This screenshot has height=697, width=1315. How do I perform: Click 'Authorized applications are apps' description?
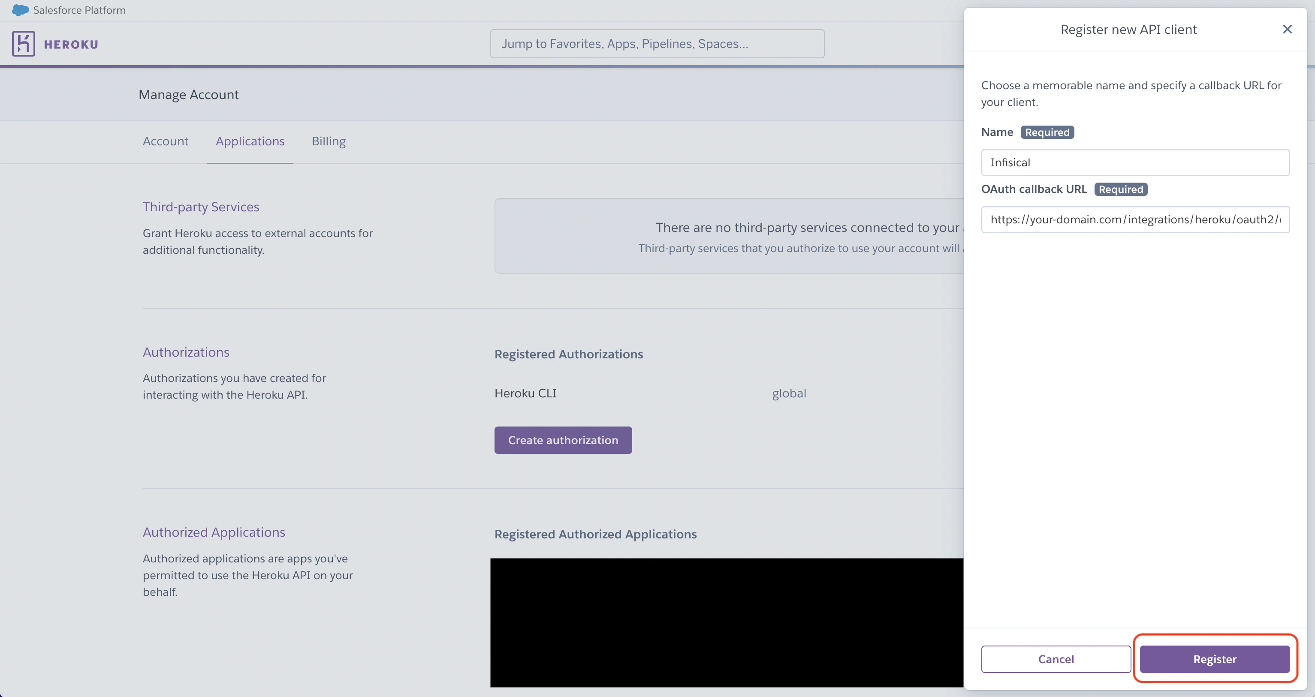tap(248, 575)
